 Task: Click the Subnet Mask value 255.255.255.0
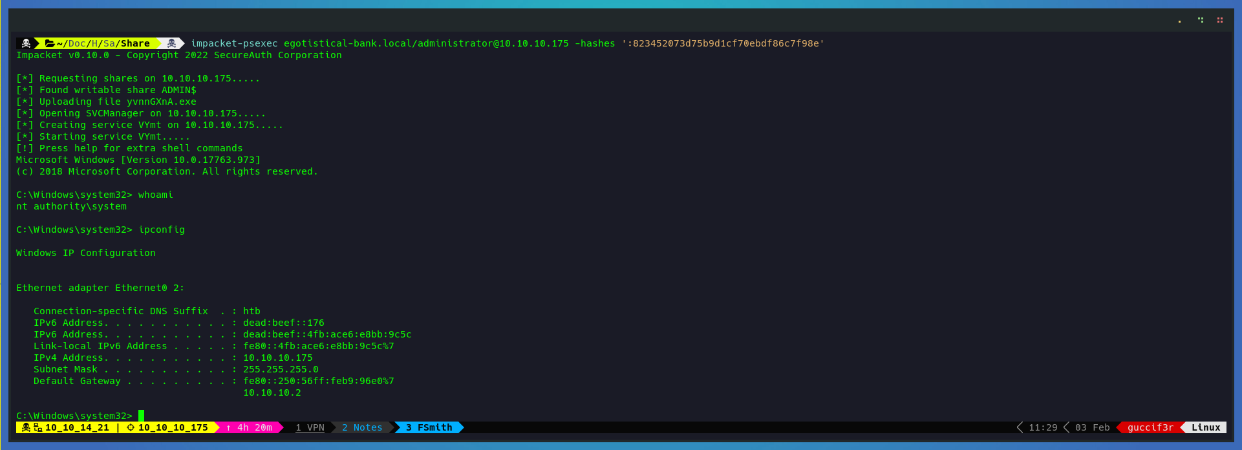pyautogui.click(x=281, y=369)
